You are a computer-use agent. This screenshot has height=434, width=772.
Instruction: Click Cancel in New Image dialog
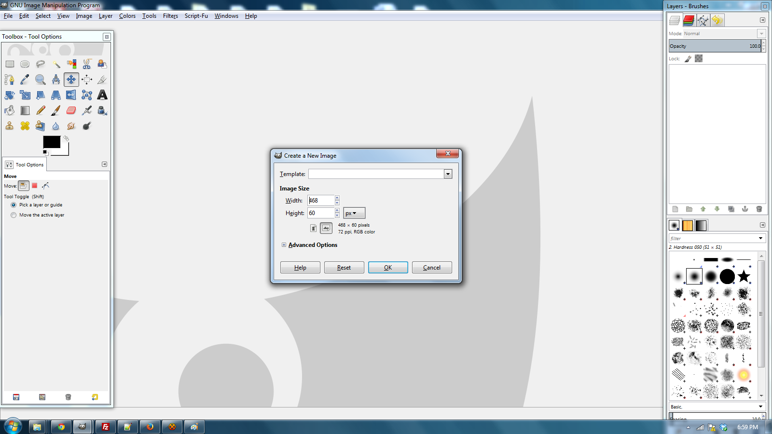[432, 268]
